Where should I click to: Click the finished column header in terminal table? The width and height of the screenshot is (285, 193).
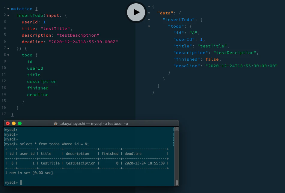click(110, 154)
